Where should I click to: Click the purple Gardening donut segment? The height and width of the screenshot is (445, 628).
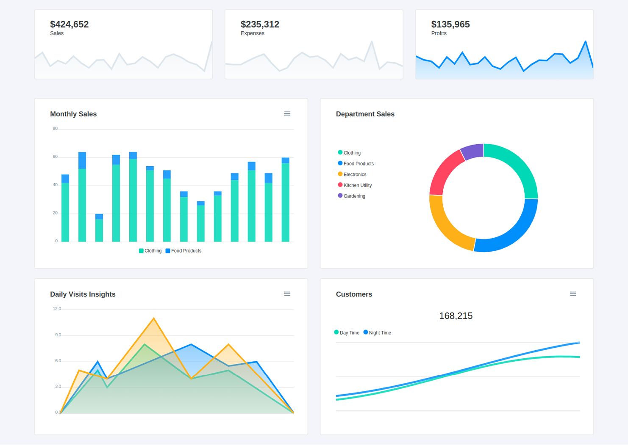pyautogui.click(x=473, y=151)
